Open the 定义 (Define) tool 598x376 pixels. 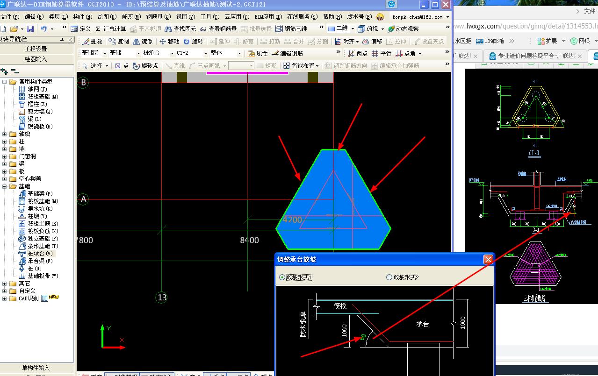click(x=81, y=29)
